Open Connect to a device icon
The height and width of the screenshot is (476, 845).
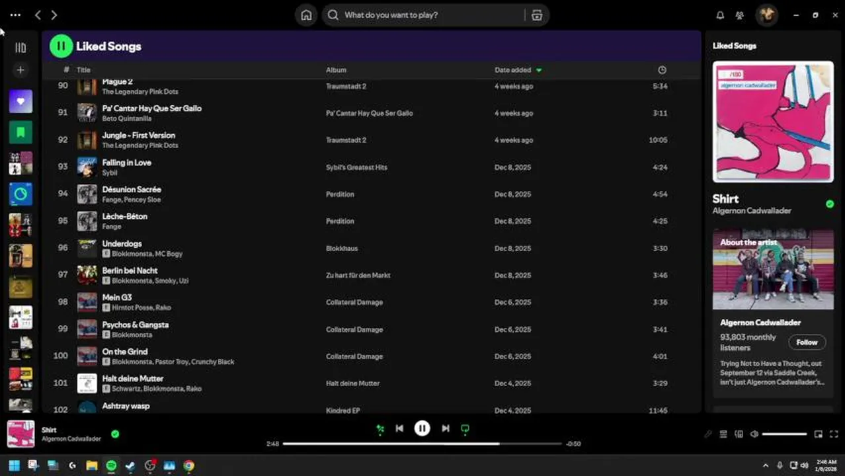click(739, 434)
